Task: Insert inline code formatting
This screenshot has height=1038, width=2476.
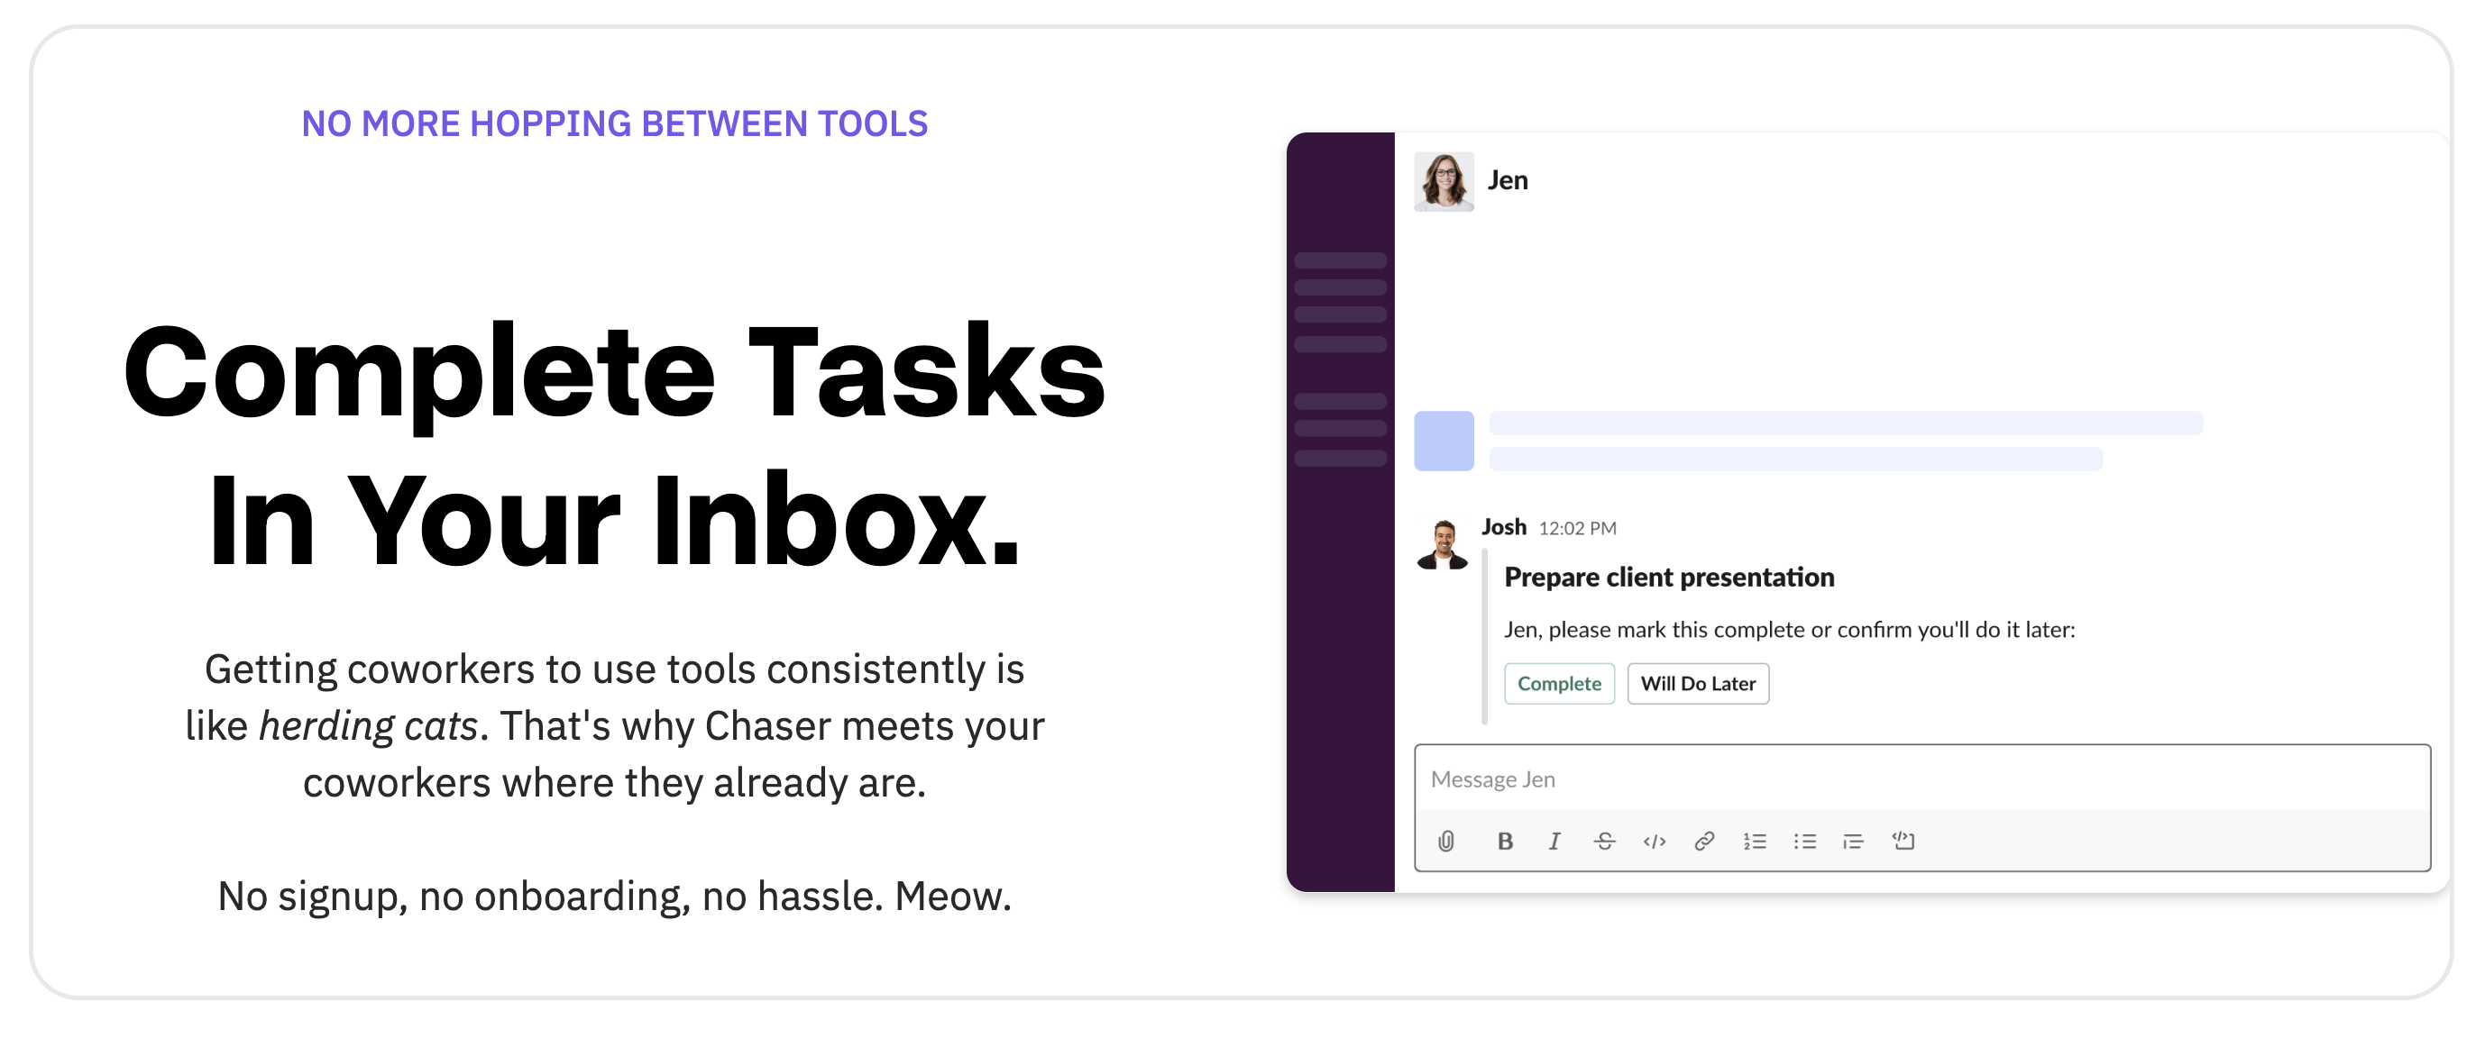Action: pos(1655,842)
